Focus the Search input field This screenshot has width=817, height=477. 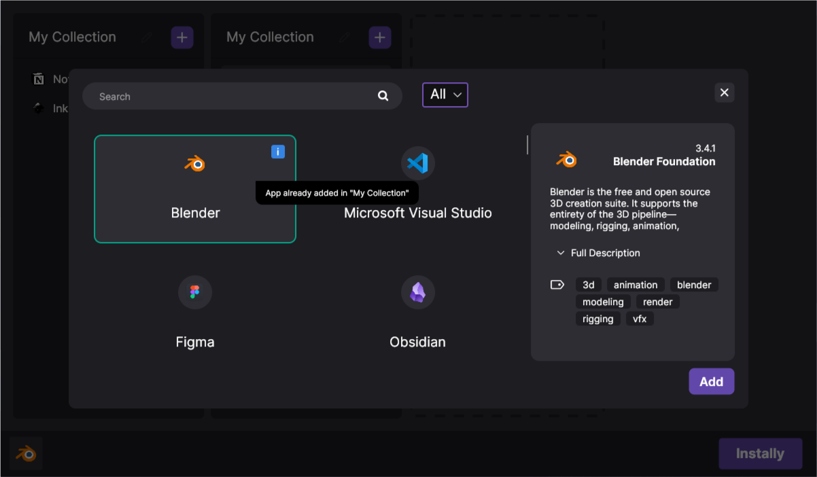[242, 96]
